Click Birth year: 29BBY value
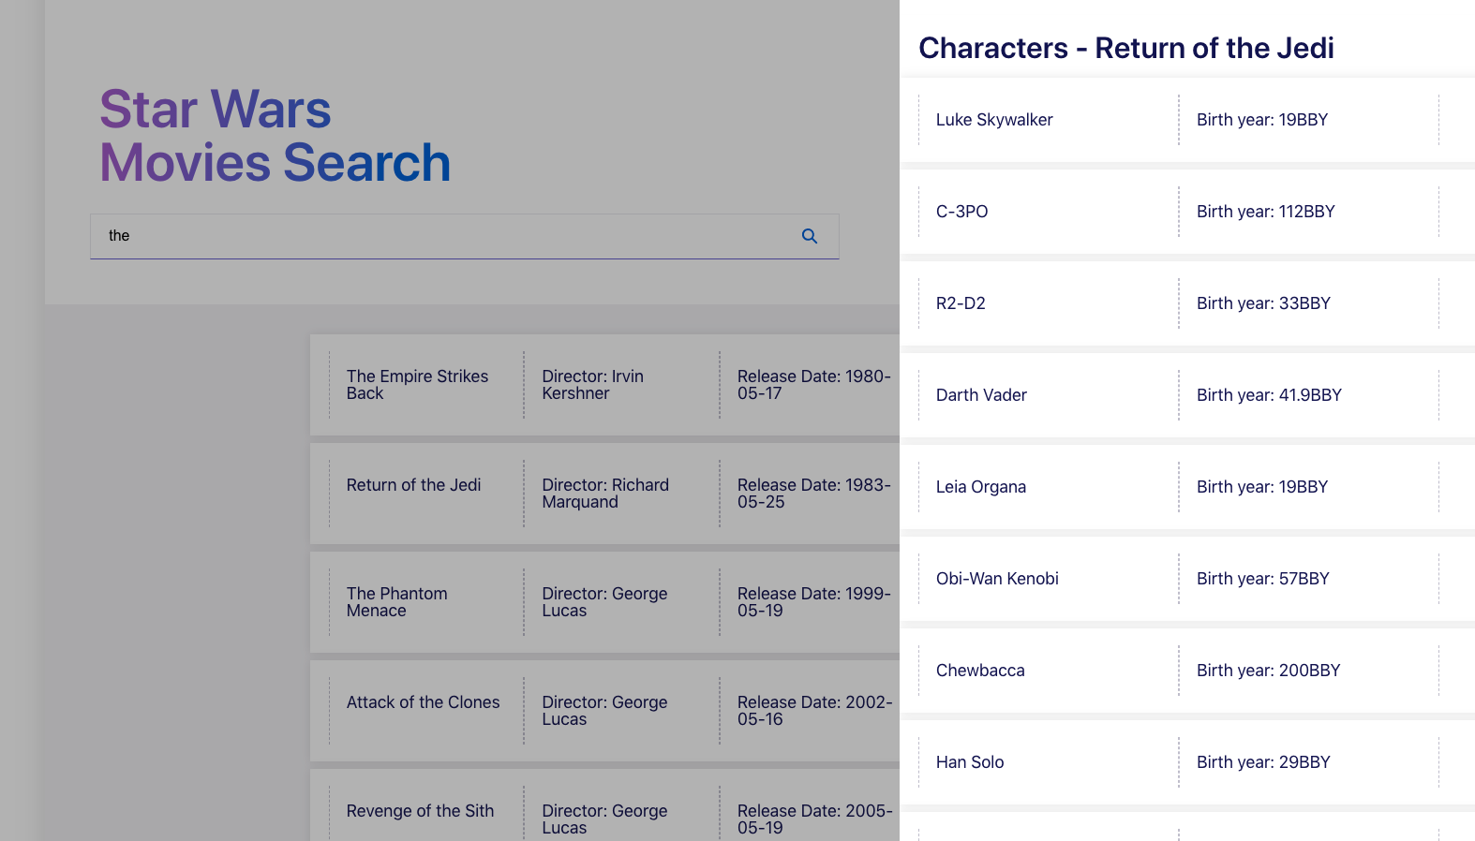1475x841 pixels. pyautogui.click(x=1263, y=762)
